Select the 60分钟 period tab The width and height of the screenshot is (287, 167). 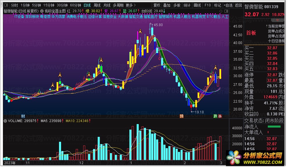coord(76,5)
